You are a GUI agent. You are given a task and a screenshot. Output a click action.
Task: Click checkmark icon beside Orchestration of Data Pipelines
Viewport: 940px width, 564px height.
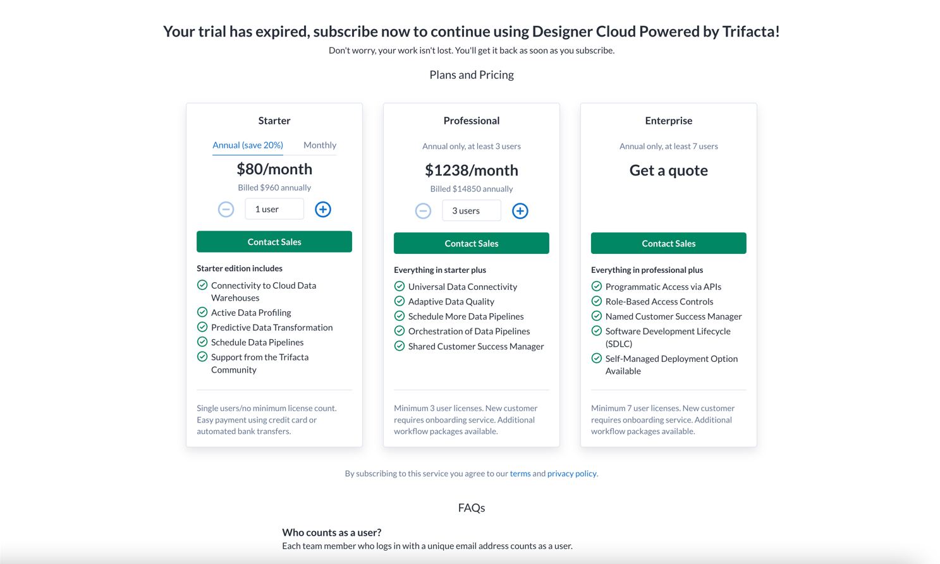[x=400, y=331]
